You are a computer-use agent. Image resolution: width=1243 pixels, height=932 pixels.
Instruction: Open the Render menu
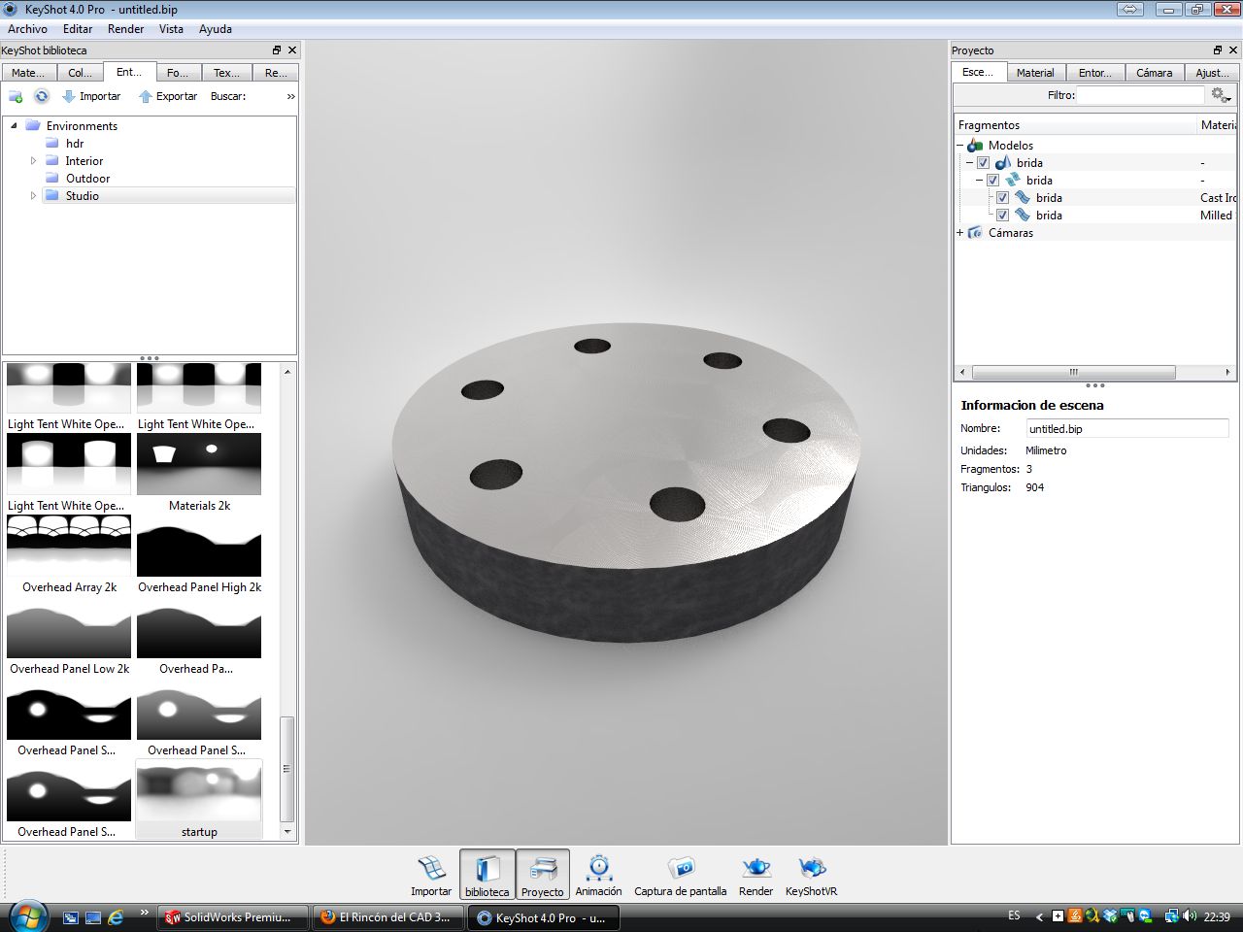tap(126, 29)
